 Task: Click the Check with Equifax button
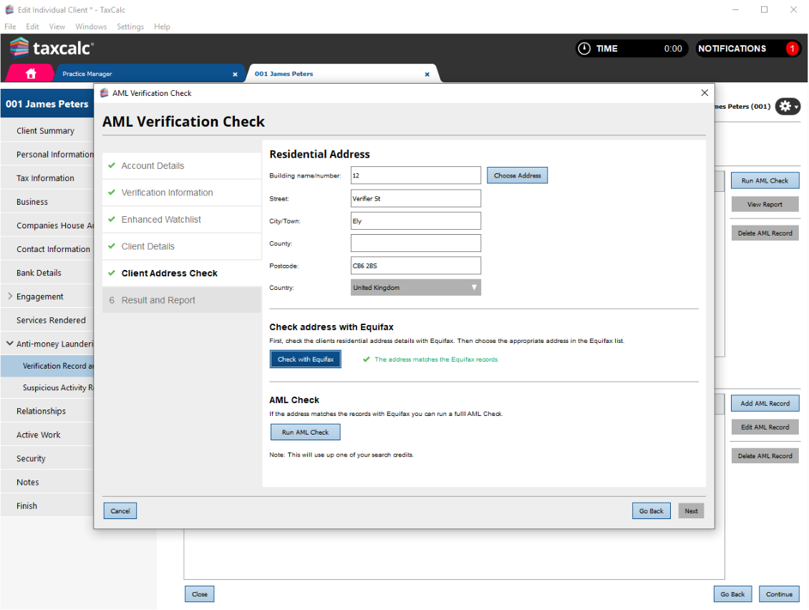(x=306, y=359)
